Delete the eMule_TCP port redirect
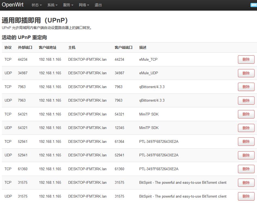The width and height of the screenshot is (257, 203). (x=246, y=60)
